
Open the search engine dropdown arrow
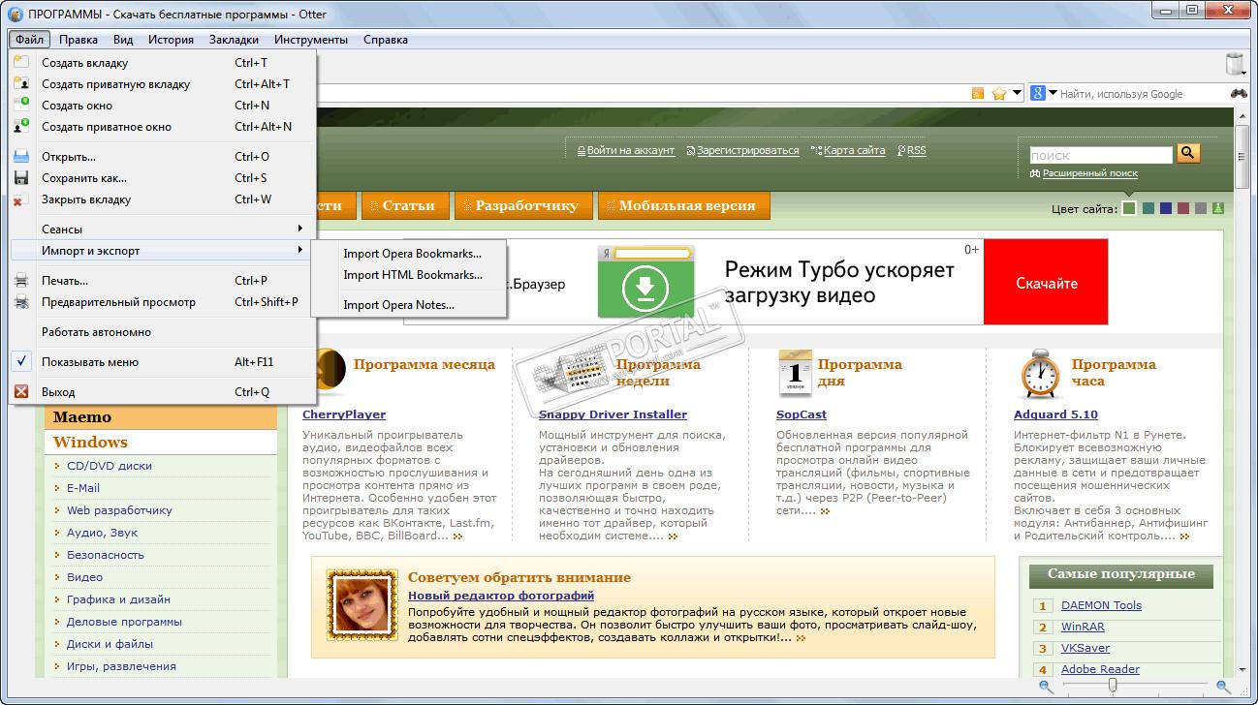(x=1053, y=94)
